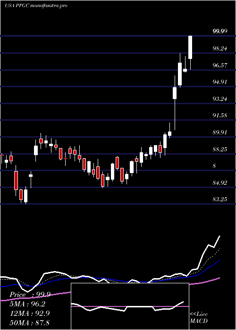Image resolution: width=236 pixels, height=330 pixels.
Task: Select the 99.99 price level label
Action: [220, 32]
